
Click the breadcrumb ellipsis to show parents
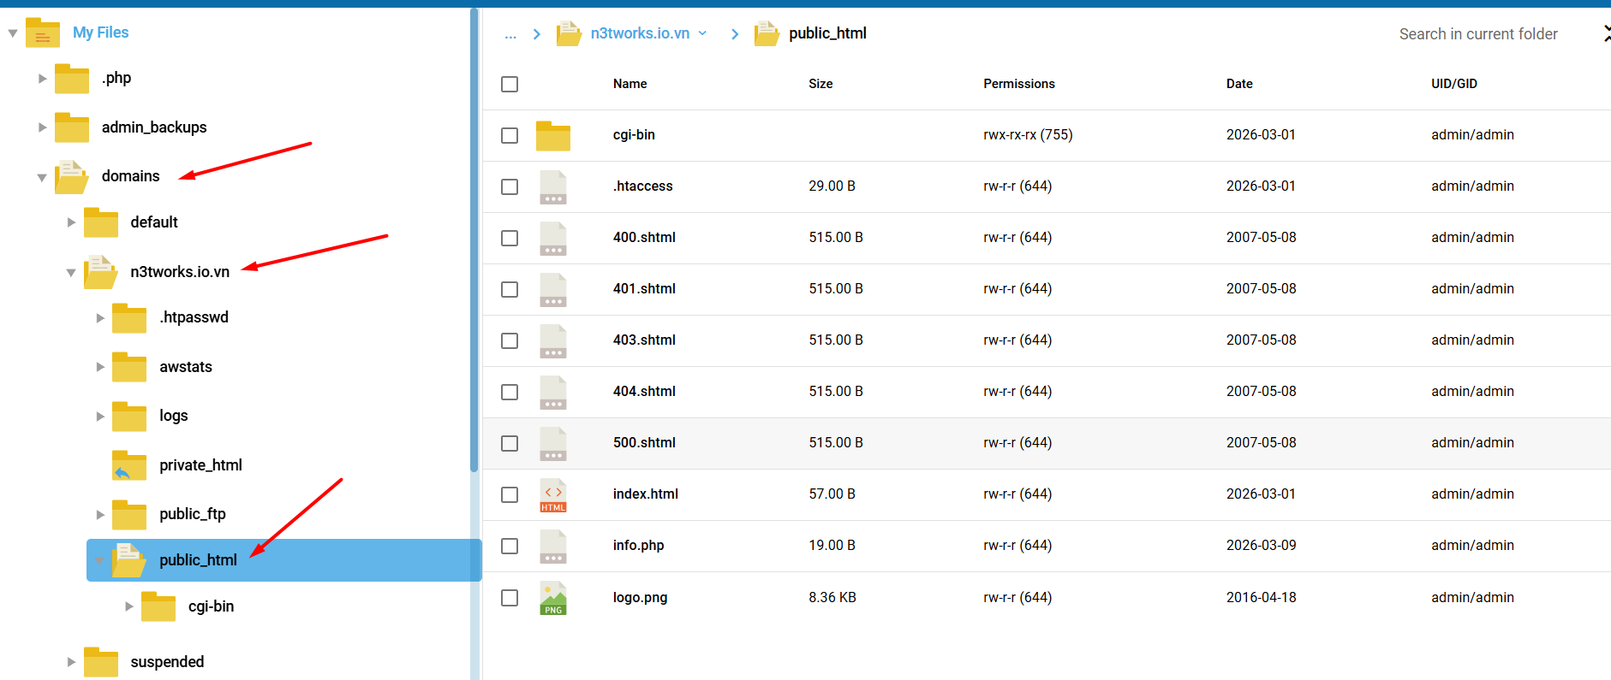(x=510, y=34)
